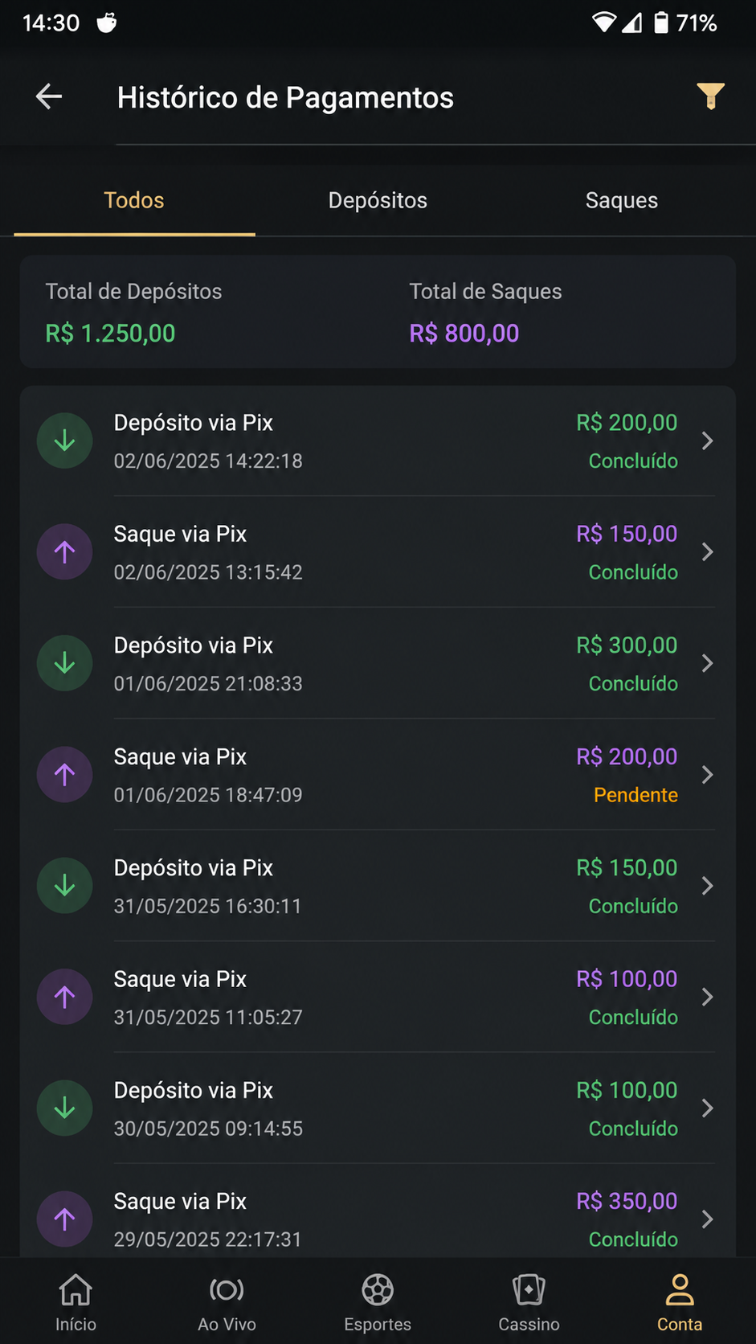
Task: Expand chevron on 30/05/2025 09:14:55 deposit
Action: pyautogui.click(x=707, y=1108)
